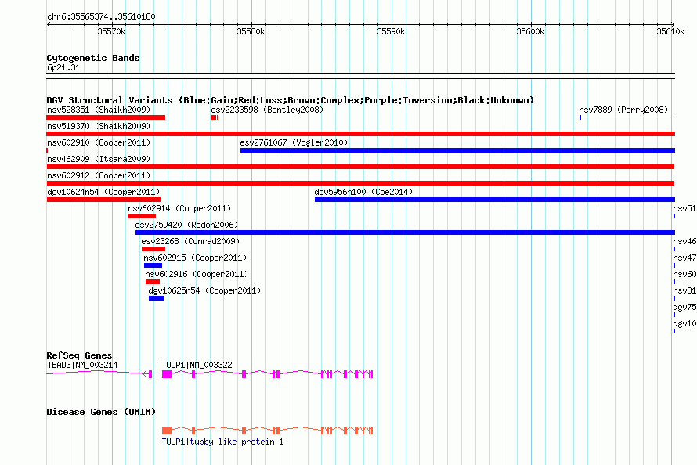Click the red bar under dgv10624n54
The image size is (697, 465).
[x=103, y=200]
